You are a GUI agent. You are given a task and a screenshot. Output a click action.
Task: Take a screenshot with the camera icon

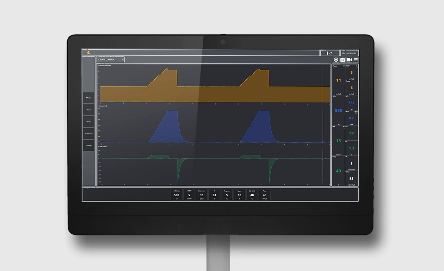pos(343,60)
